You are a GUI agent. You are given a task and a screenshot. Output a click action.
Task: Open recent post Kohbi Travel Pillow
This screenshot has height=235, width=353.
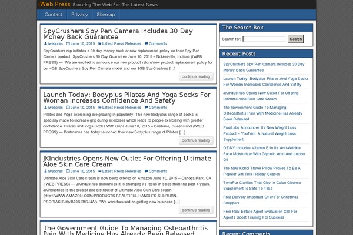pos(262,171)
